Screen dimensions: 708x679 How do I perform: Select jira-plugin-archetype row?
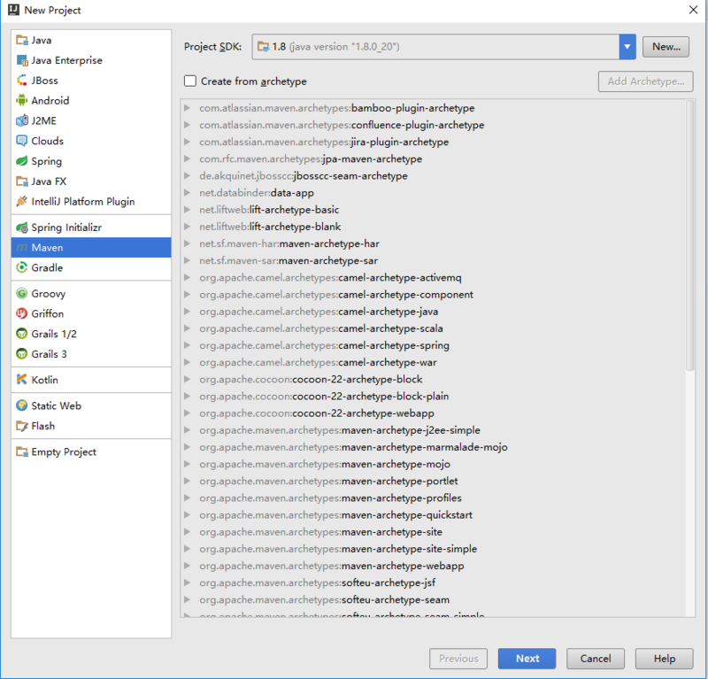click(433, 142)
